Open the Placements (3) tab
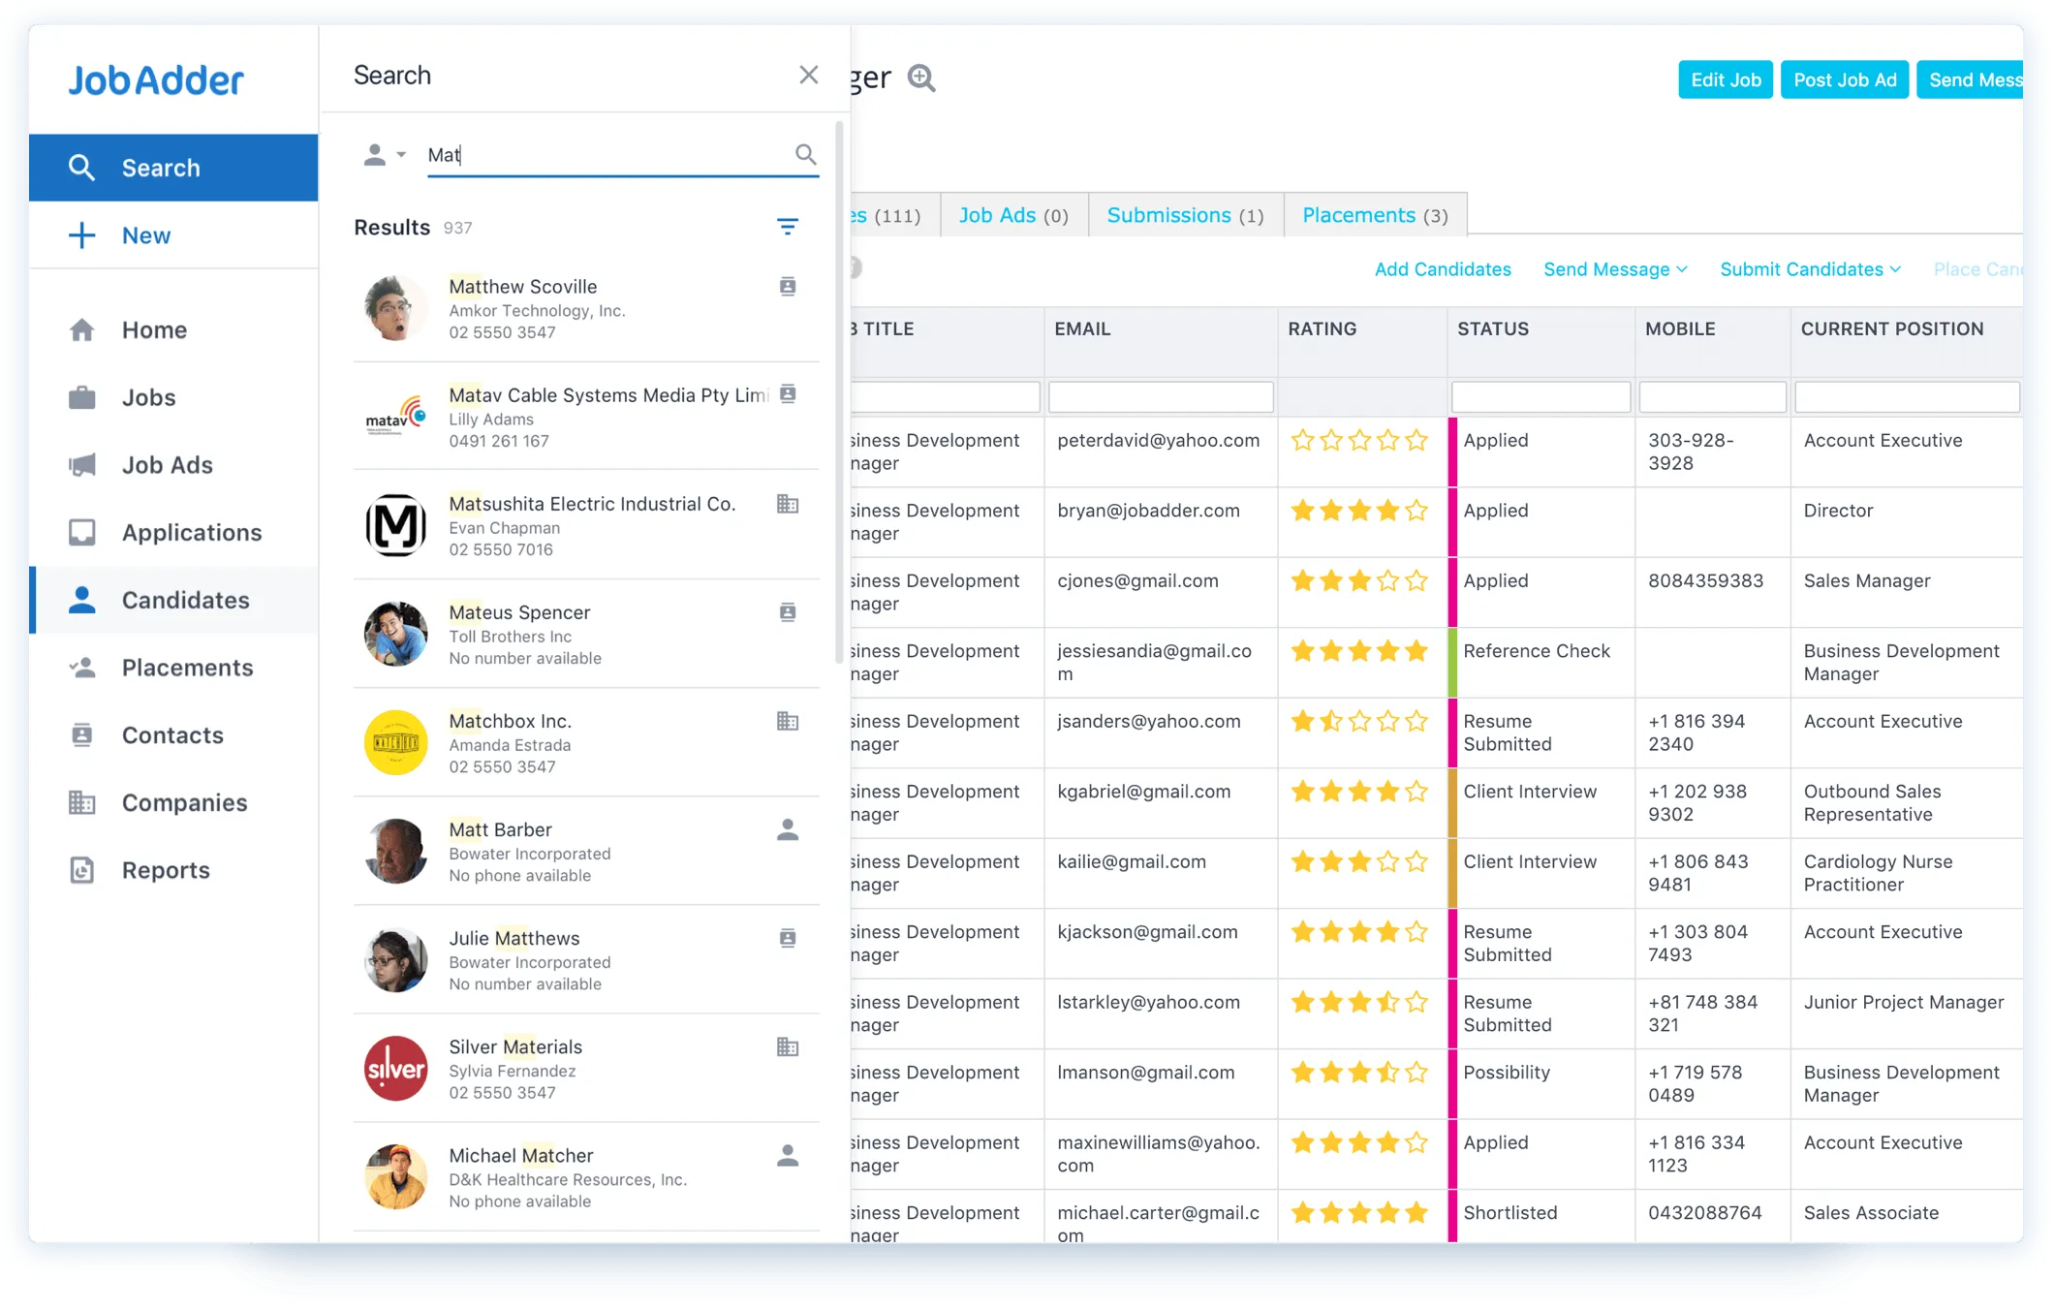Image resolution: width=2054 pixels, height=1310 pixels. tap(1373, 214)
